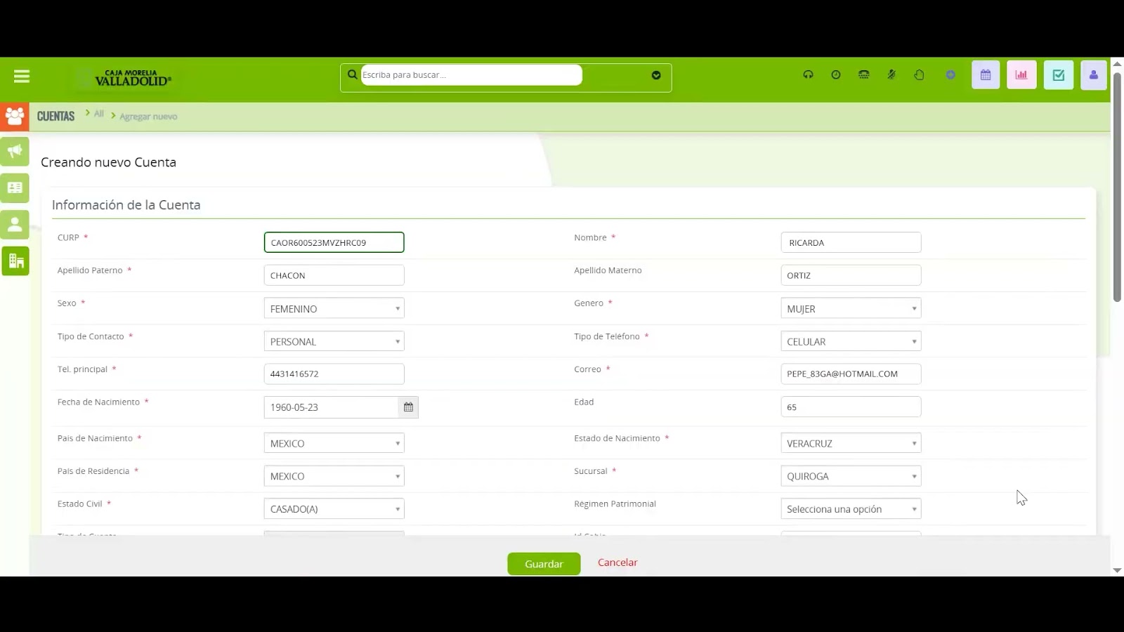
Task: Click the Tel. principal field
Action: pyautogui.click(x=334, y=374)
